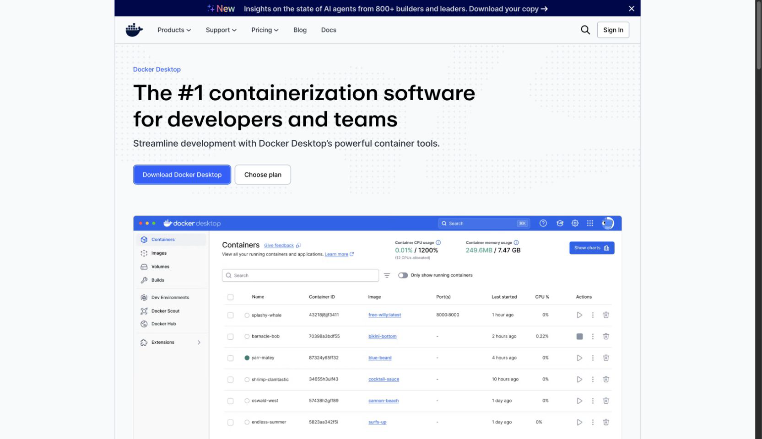Start the shrimp-clamtastic container
The image size is (762, 439).
click(579, 380)
